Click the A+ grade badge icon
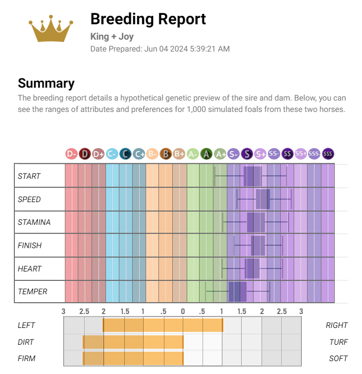 pos(220,154)
